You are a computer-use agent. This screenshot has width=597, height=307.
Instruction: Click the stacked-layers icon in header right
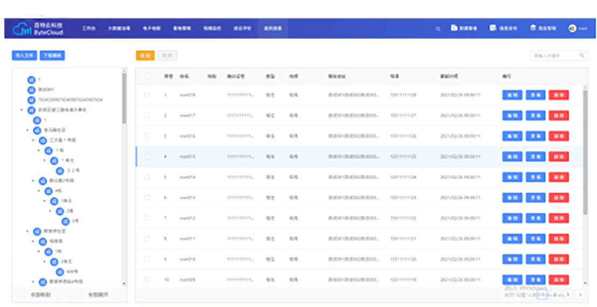(533, 28)
